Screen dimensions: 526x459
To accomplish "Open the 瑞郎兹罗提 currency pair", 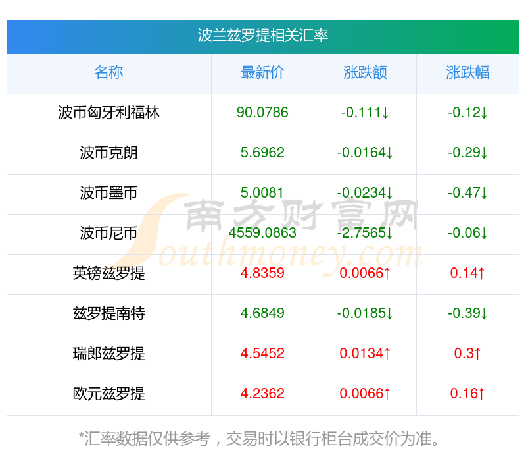I will (108, 354).
